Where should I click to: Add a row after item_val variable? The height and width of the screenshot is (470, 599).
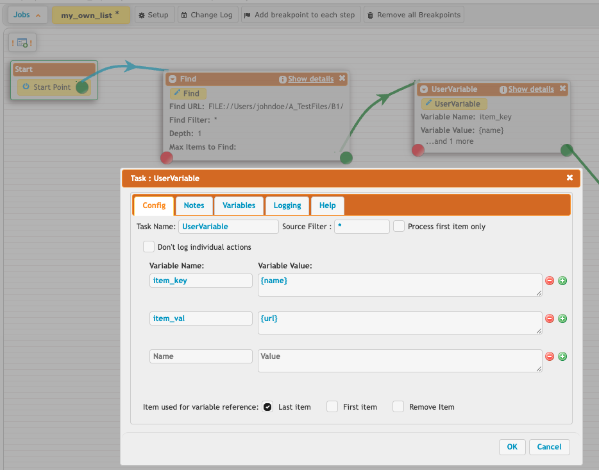click(562, 318)
